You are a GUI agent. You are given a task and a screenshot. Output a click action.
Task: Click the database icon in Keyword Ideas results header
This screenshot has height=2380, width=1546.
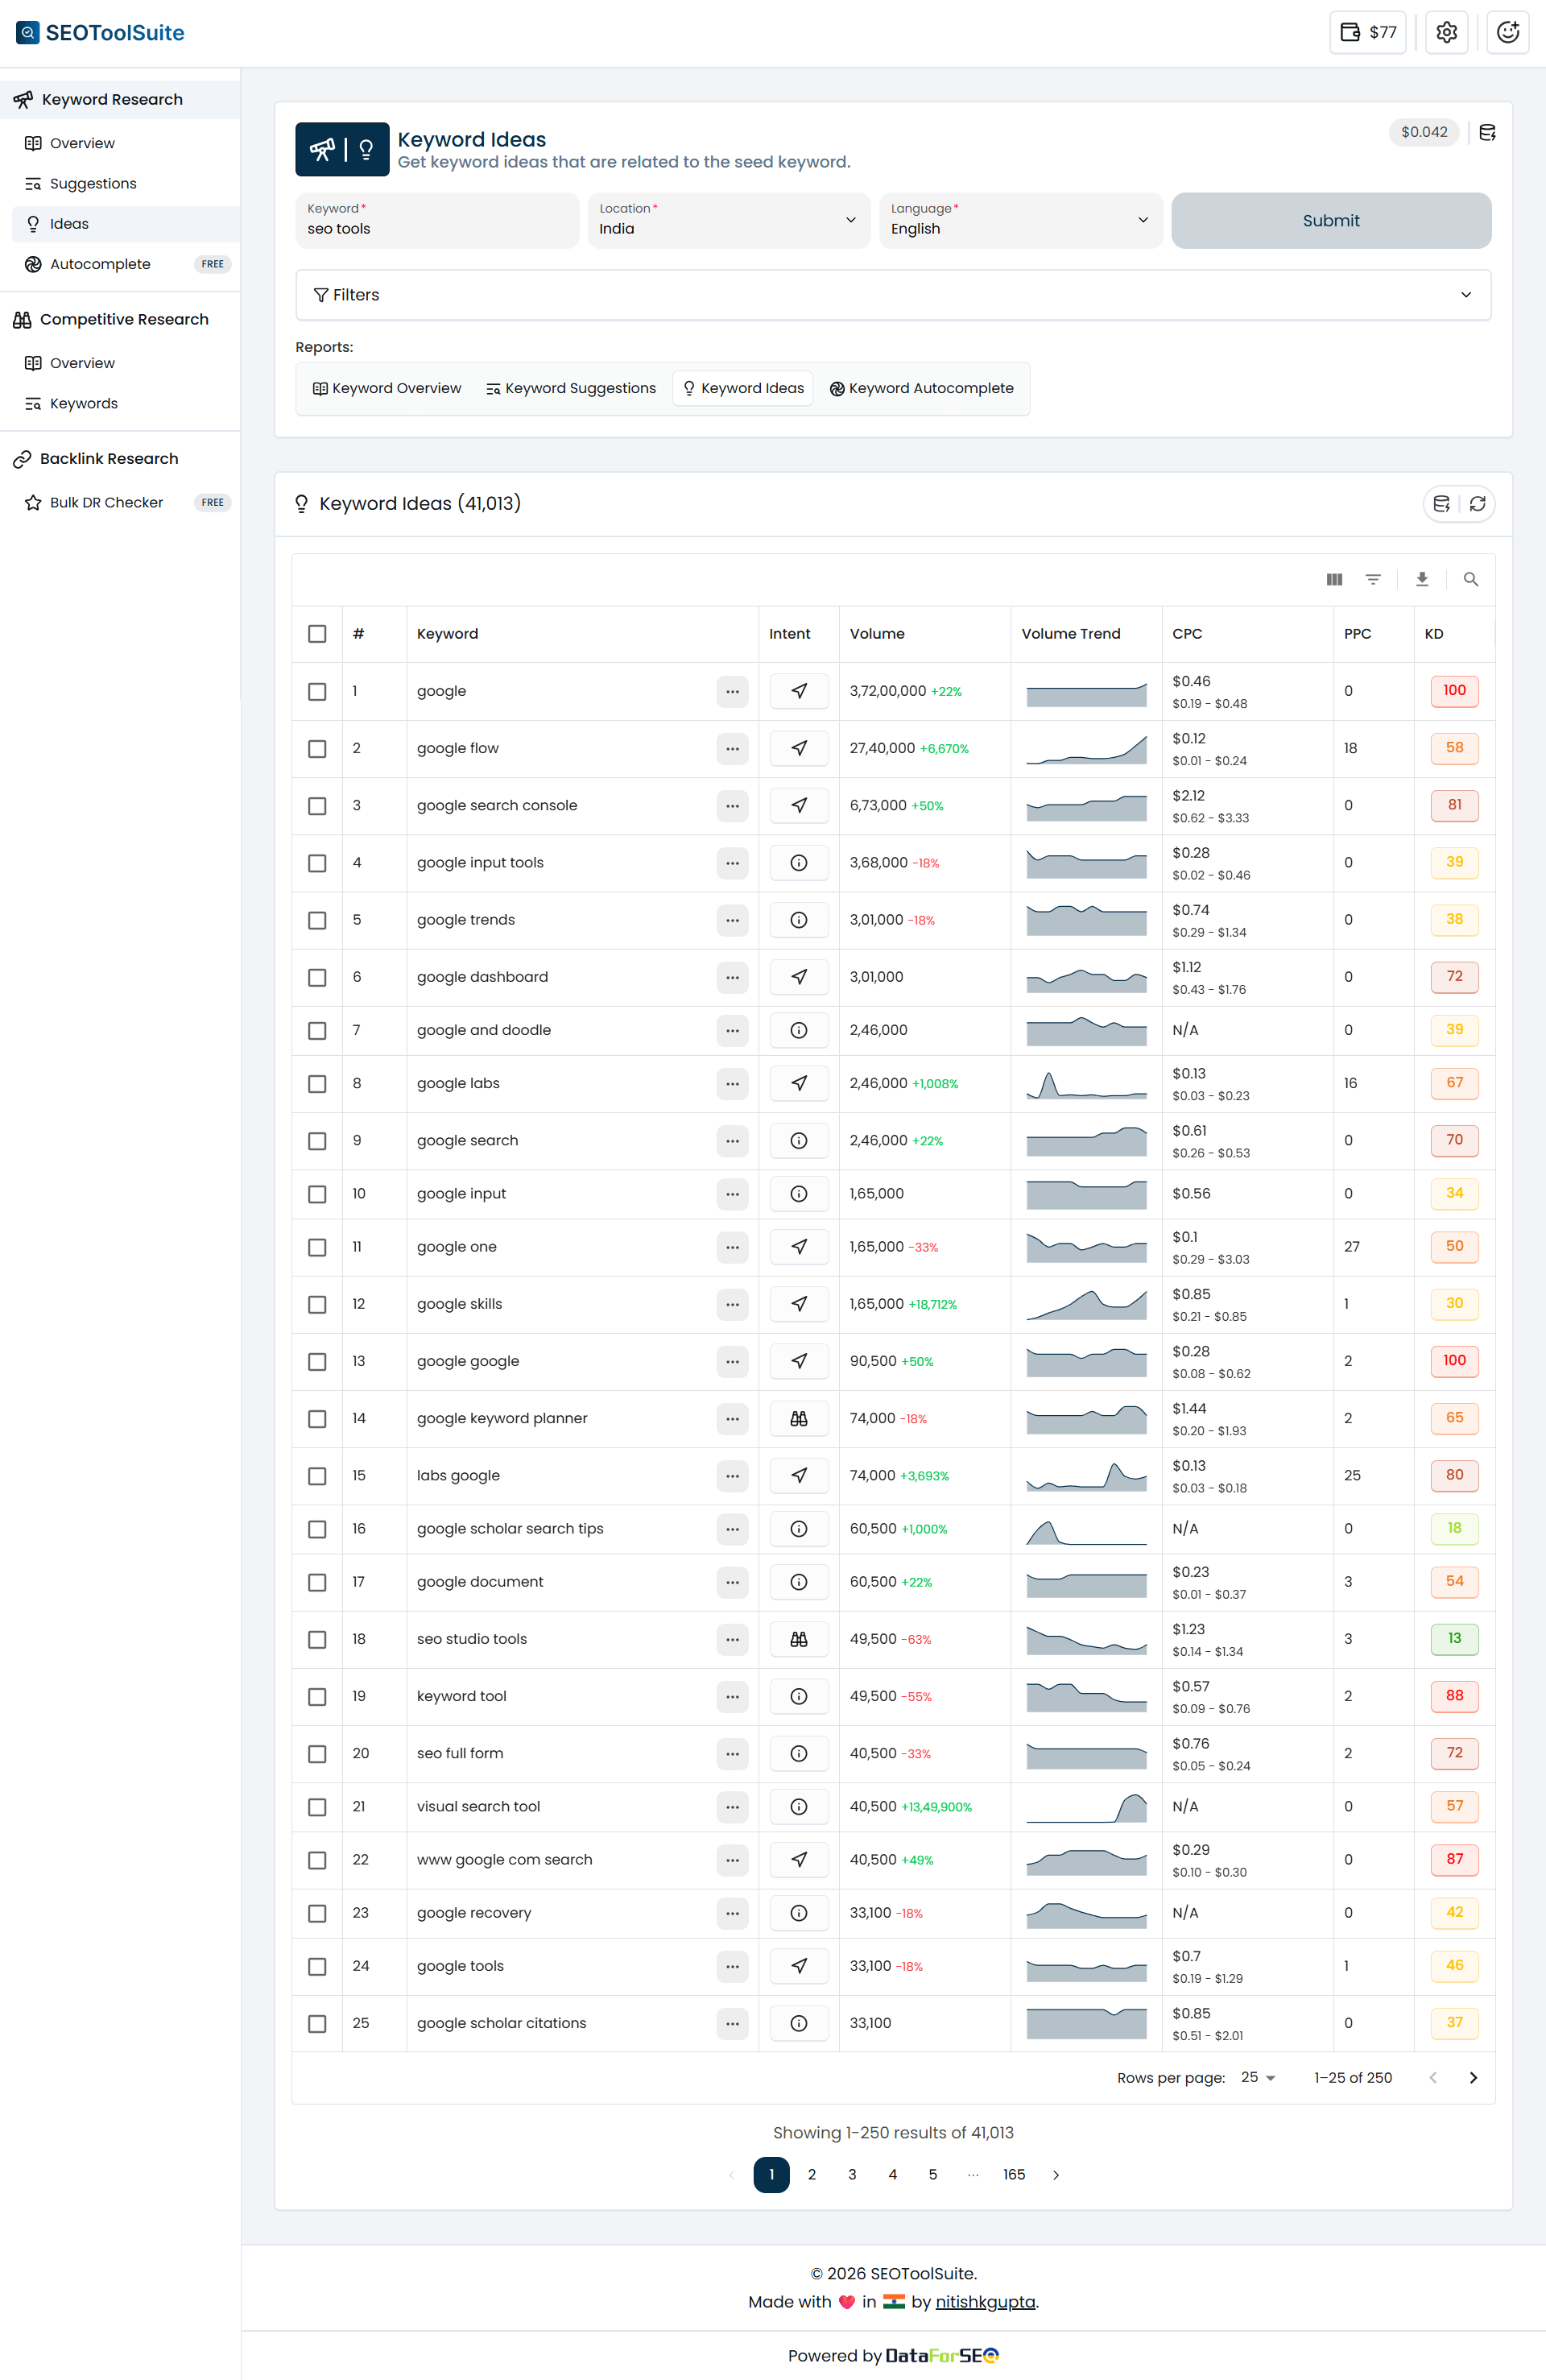[1441, 503]
